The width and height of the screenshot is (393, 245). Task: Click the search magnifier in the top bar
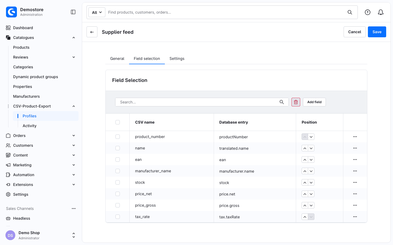click(350, 12)
